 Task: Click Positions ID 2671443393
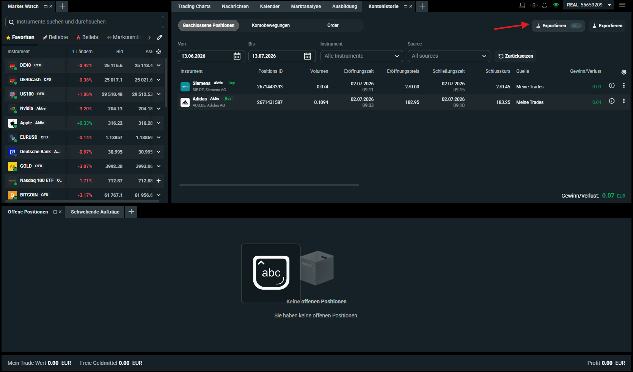click(x=270, y=87)
